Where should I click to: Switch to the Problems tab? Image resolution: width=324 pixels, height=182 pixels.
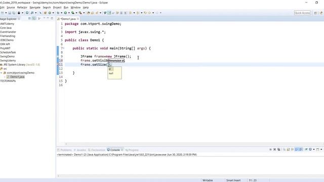point(64,150)
